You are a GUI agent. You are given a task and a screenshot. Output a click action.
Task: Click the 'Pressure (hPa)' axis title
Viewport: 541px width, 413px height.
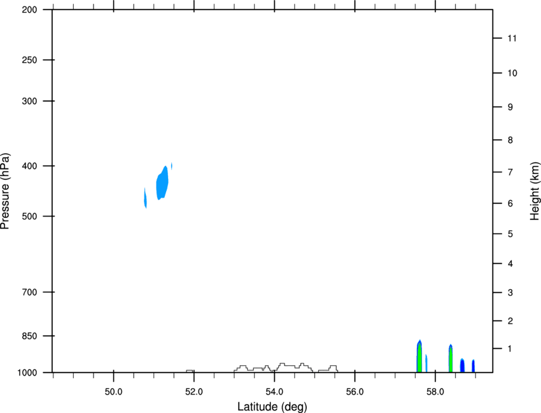click(x=5, y=191)
